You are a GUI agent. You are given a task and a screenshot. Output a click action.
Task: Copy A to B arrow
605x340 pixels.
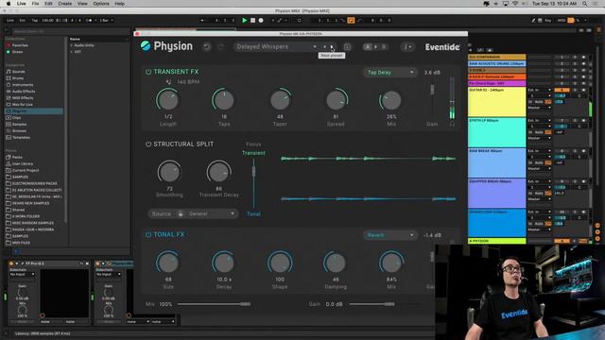(376, 47)
